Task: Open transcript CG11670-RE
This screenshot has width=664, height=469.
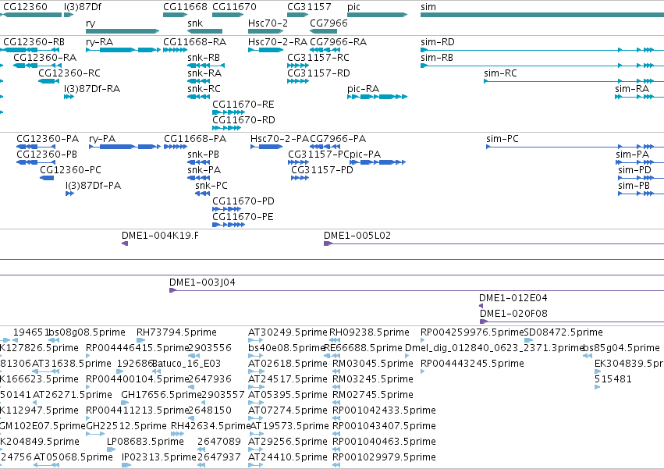Action: point(243,105)
